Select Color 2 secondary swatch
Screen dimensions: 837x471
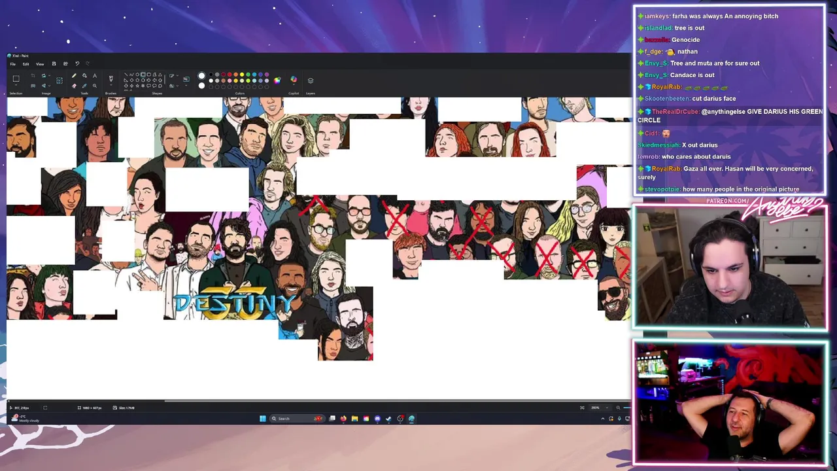point(201,86)
